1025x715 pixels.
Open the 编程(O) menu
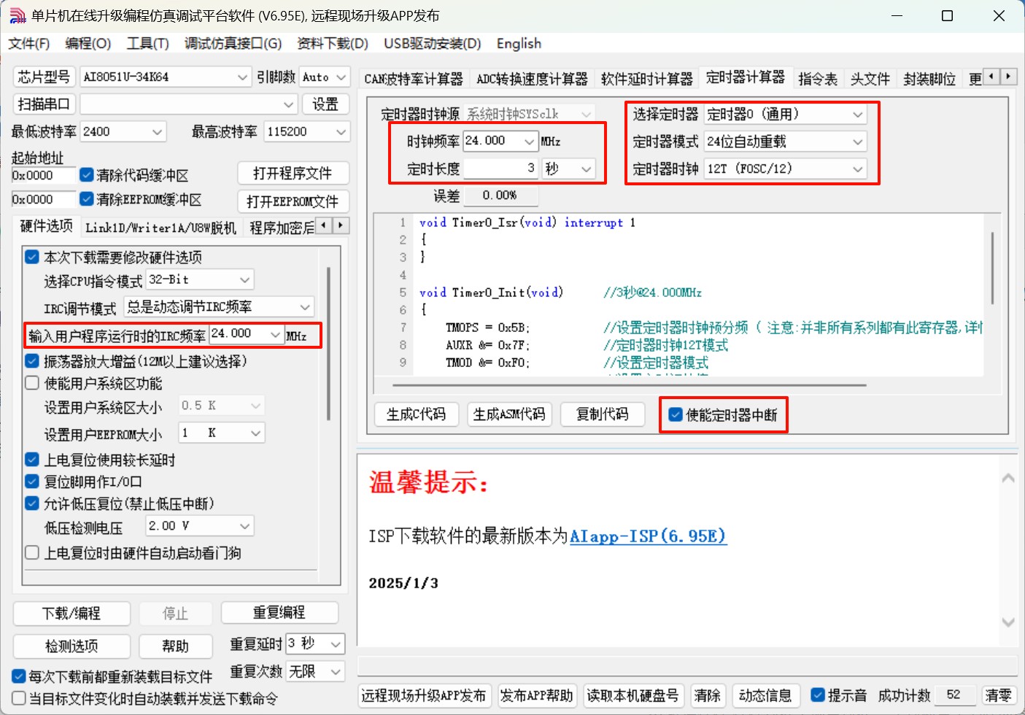(88, 44)
